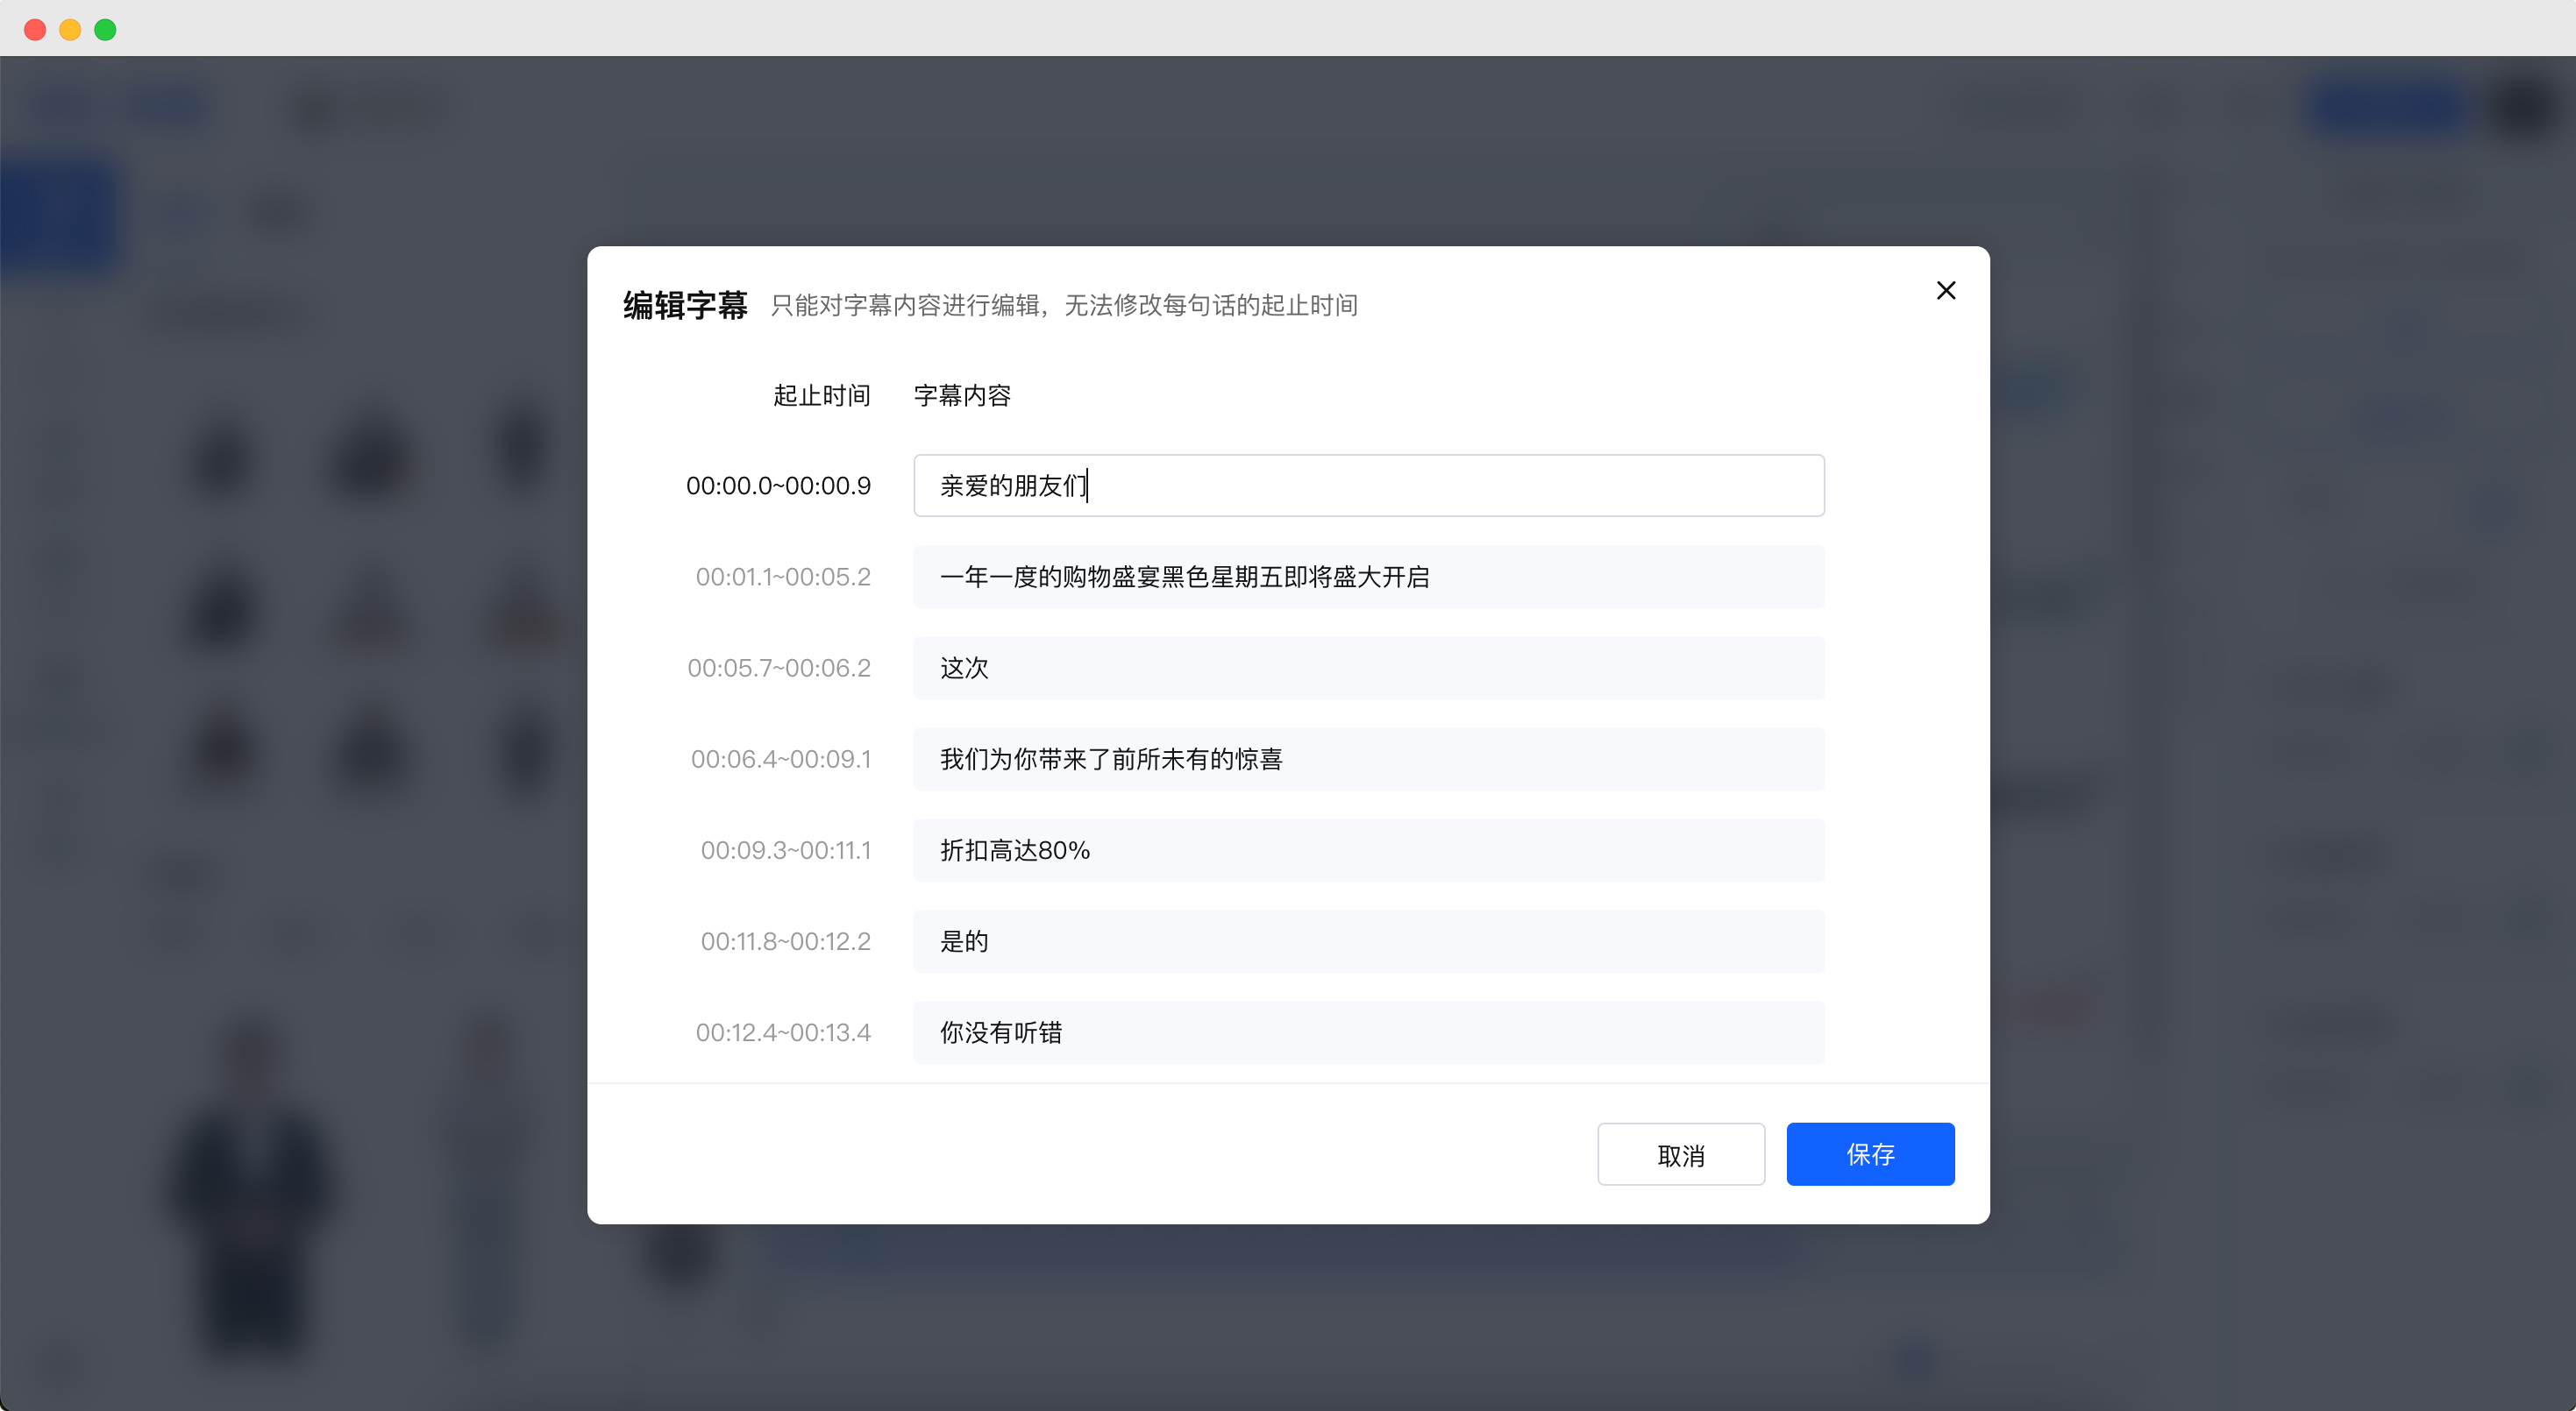This screenshot has height=1411, width=2576.
Task: Click the 字幕内容 column header
Action: [x=962, y=394]
